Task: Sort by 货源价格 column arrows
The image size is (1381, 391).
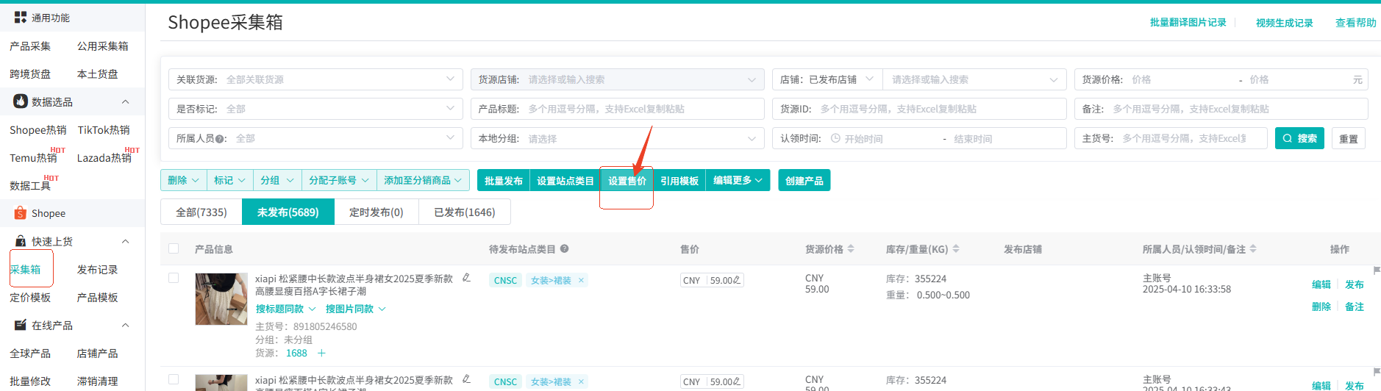Action: pos(851,248)
